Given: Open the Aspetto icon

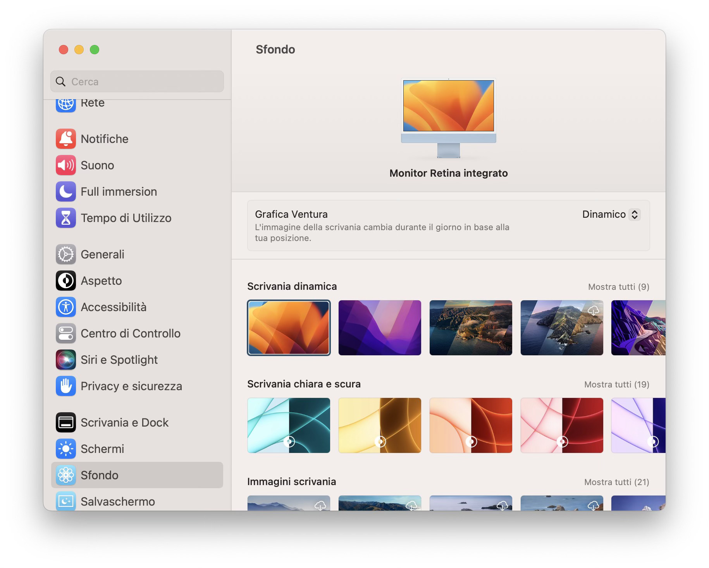Looking at the screenshot, I should pos(65,281).
